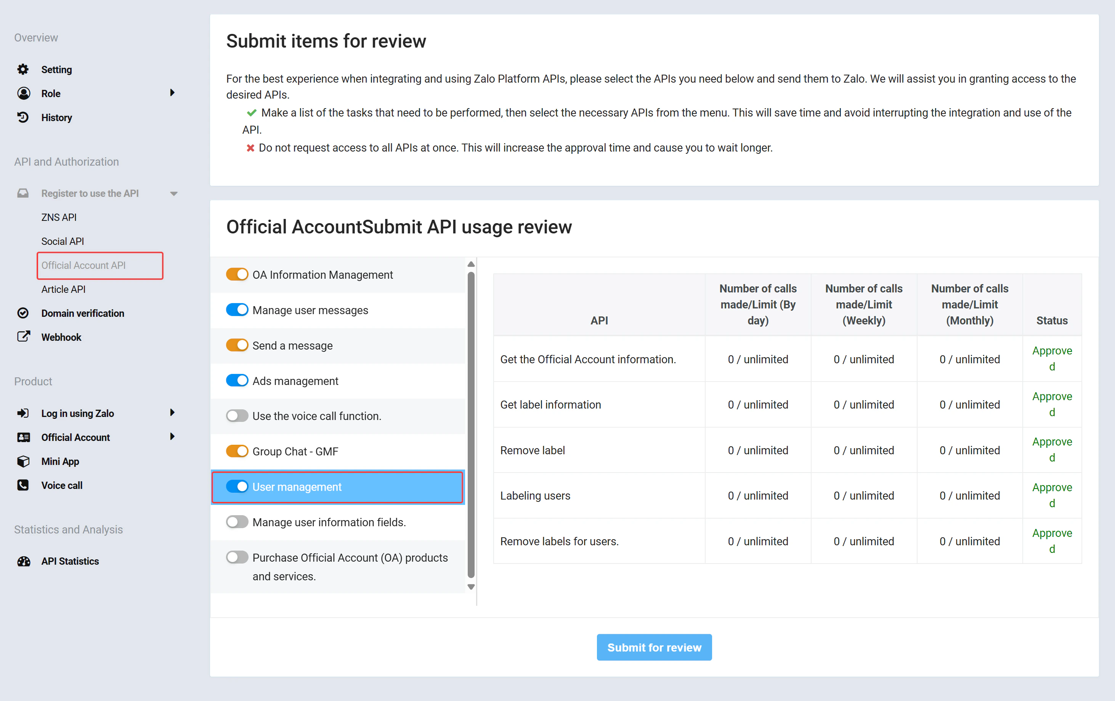
Task: Enable Purchase Official Account (OA) products switch
Action: [237, 557]
